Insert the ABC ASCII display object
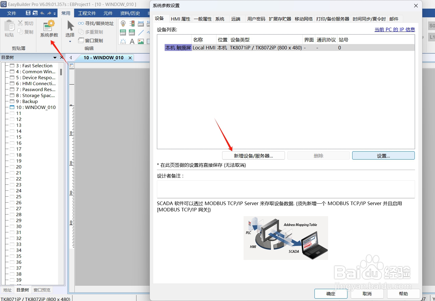 click(x=132, y=32)
